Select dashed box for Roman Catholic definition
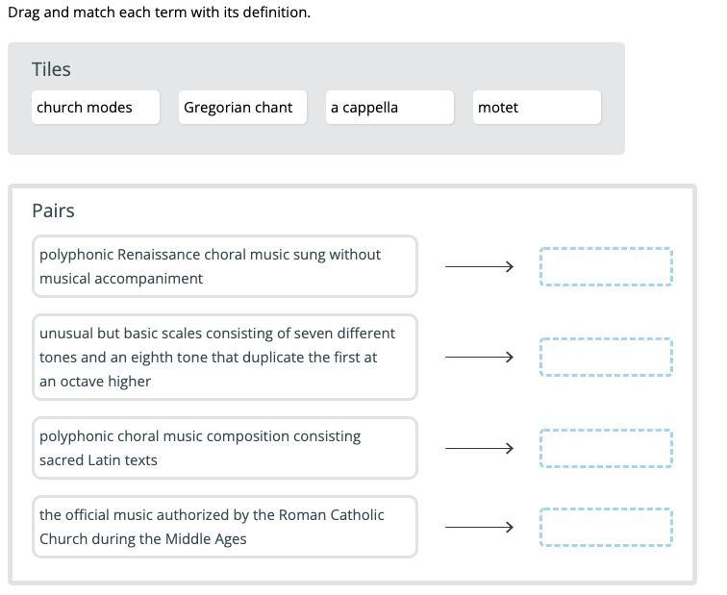727x595 pixels. pyautogui.click(x=606, y=527)
